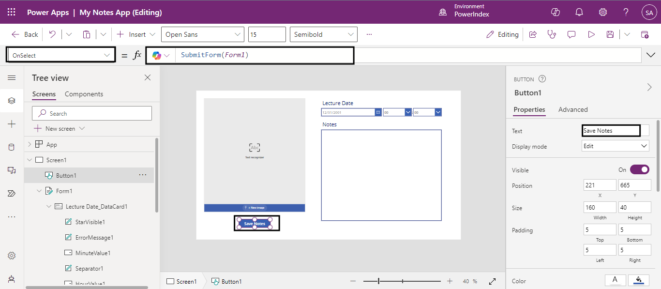Expand the App tree node

(30, 144)
